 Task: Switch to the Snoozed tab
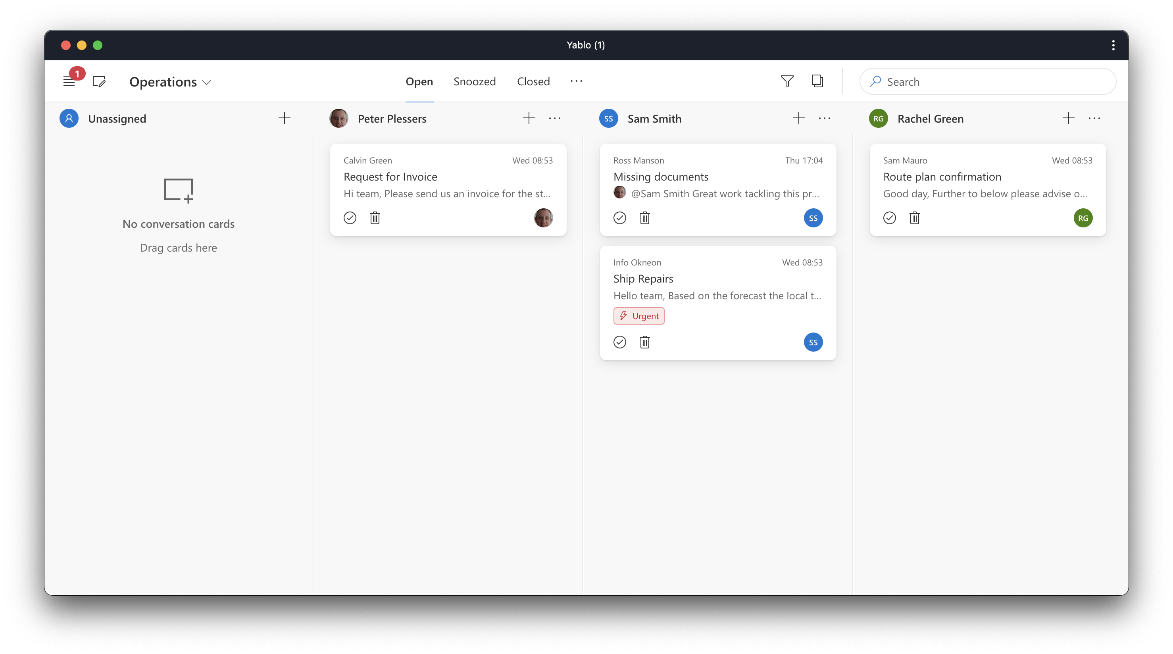tap(475, 81)
